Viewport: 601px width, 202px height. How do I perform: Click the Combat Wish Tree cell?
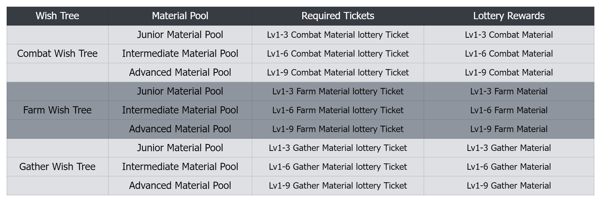(x=57, y=54)
